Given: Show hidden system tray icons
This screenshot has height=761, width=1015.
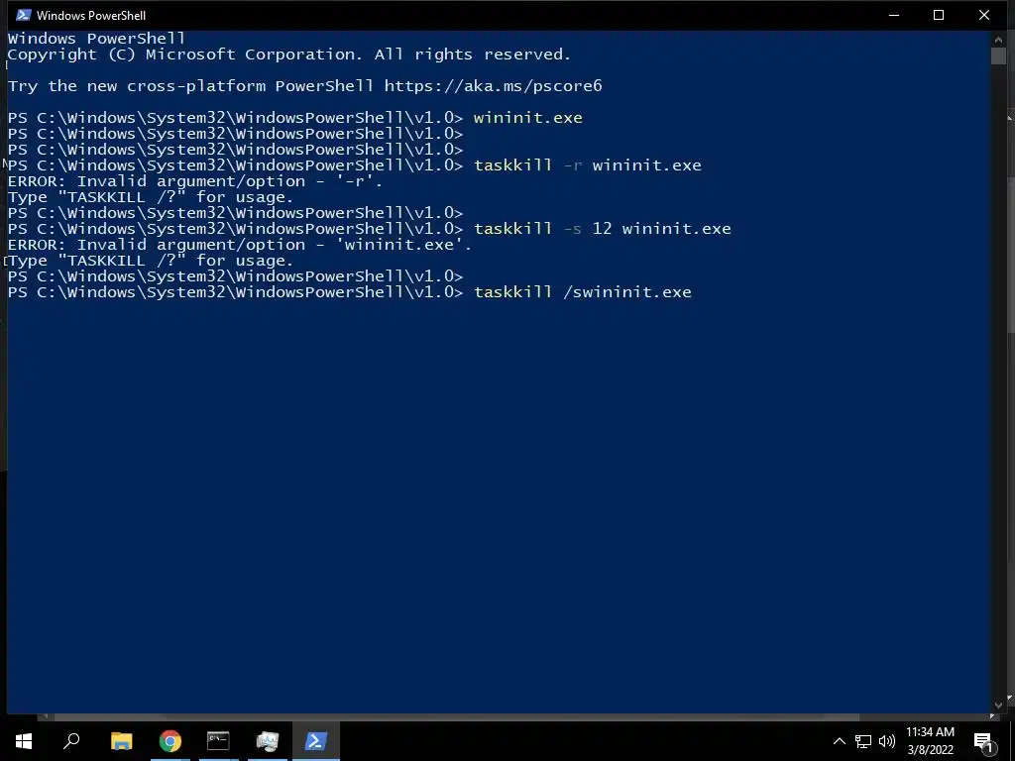Looking at the screenshot, I should 839,741.
